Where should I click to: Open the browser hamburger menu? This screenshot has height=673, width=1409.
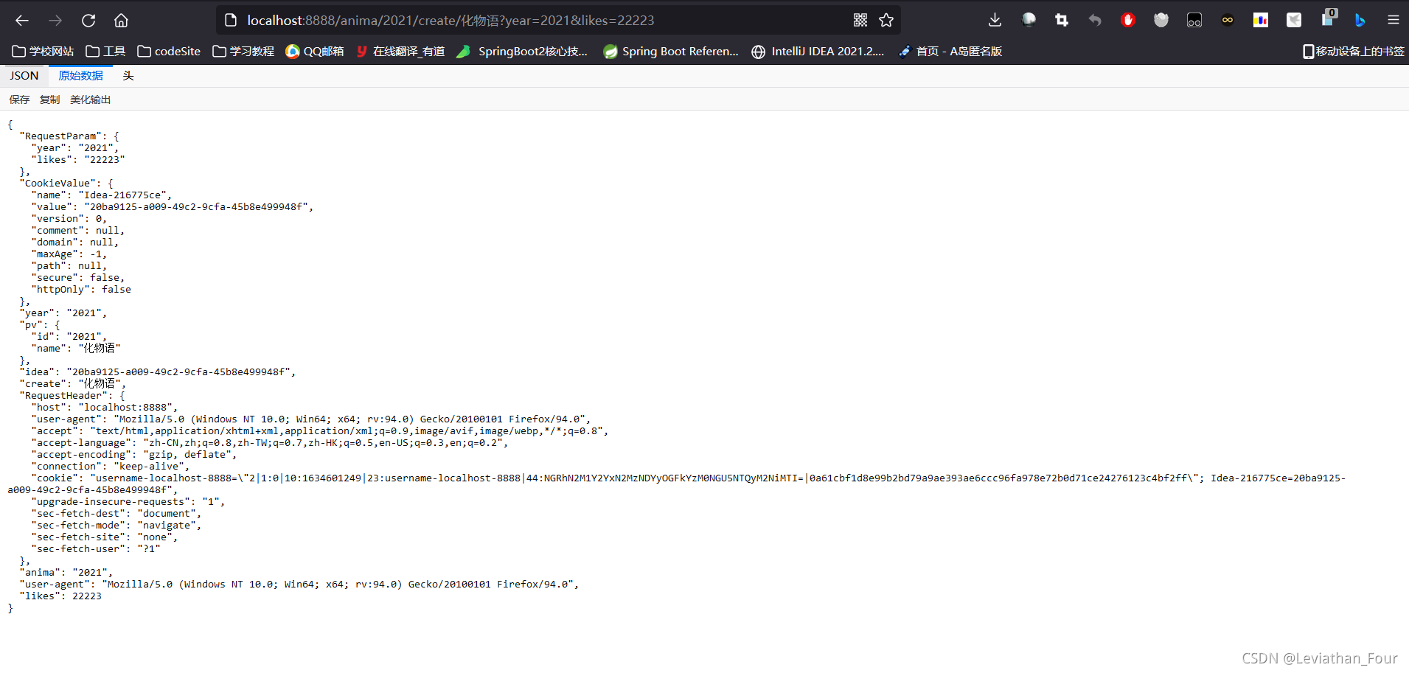click(1394, 21)
